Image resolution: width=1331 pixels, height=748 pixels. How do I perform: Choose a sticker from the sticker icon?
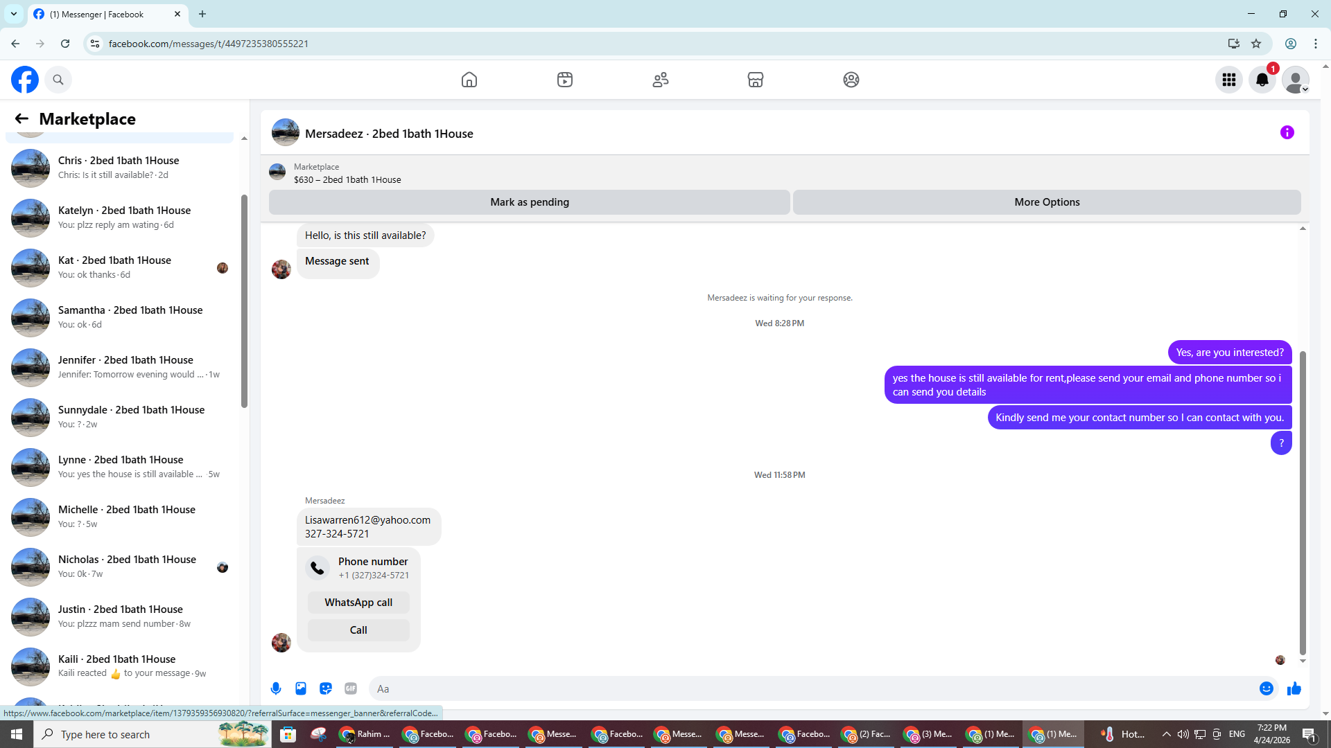coord(326,688)
